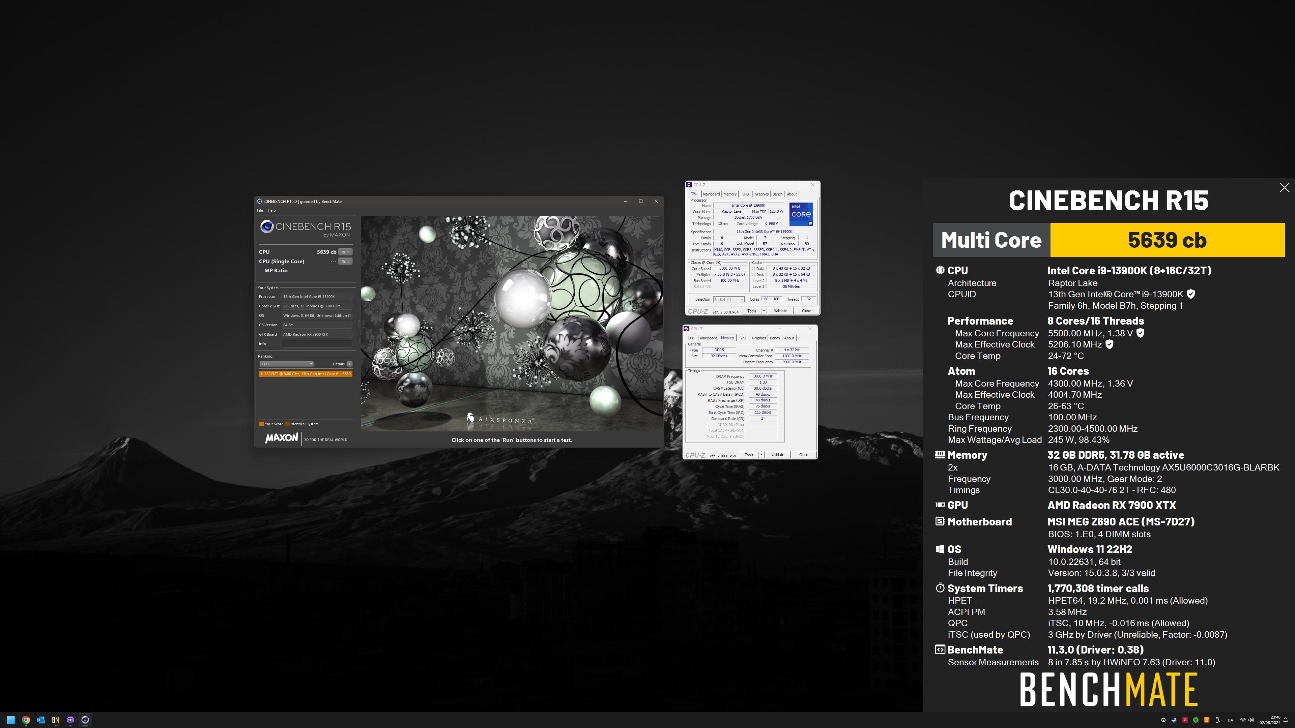1295x728 pixels.
Task: Click the CAS# Latency value 30.0 clocks
Action: tap(762, 388)
